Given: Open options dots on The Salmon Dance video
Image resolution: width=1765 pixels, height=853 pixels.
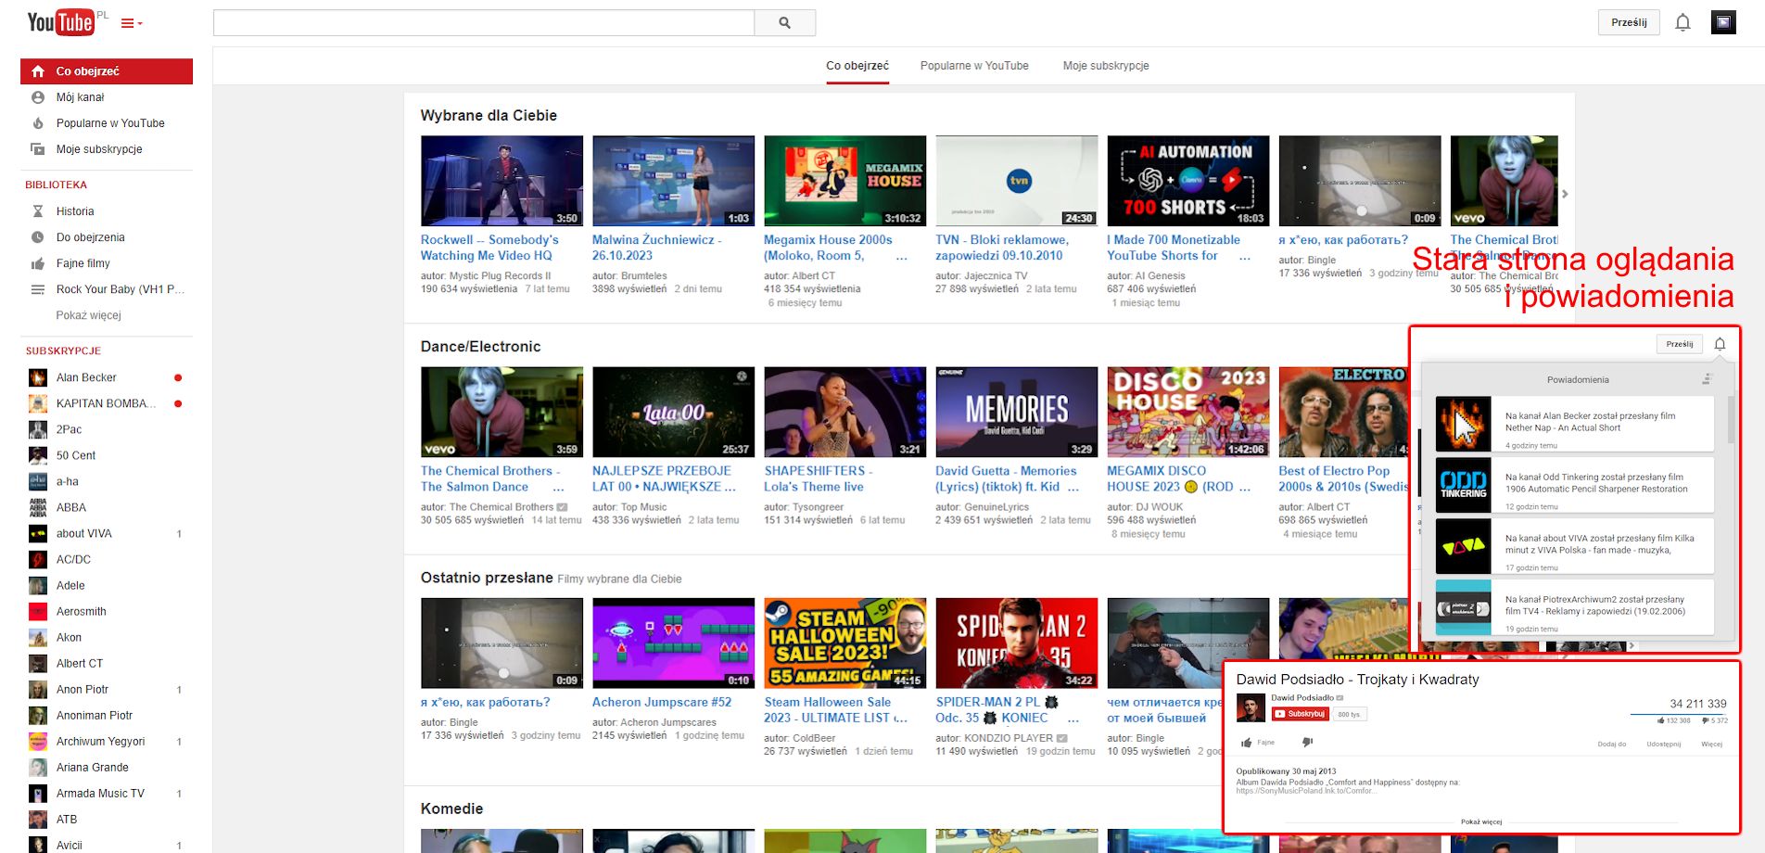Looking at the screenshot, I should [x=558, y=488].
